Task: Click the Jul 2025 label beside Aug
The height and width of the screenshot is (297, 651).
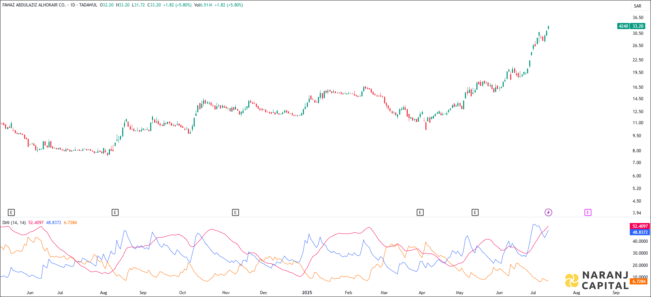Action: [x=533, y=293]
